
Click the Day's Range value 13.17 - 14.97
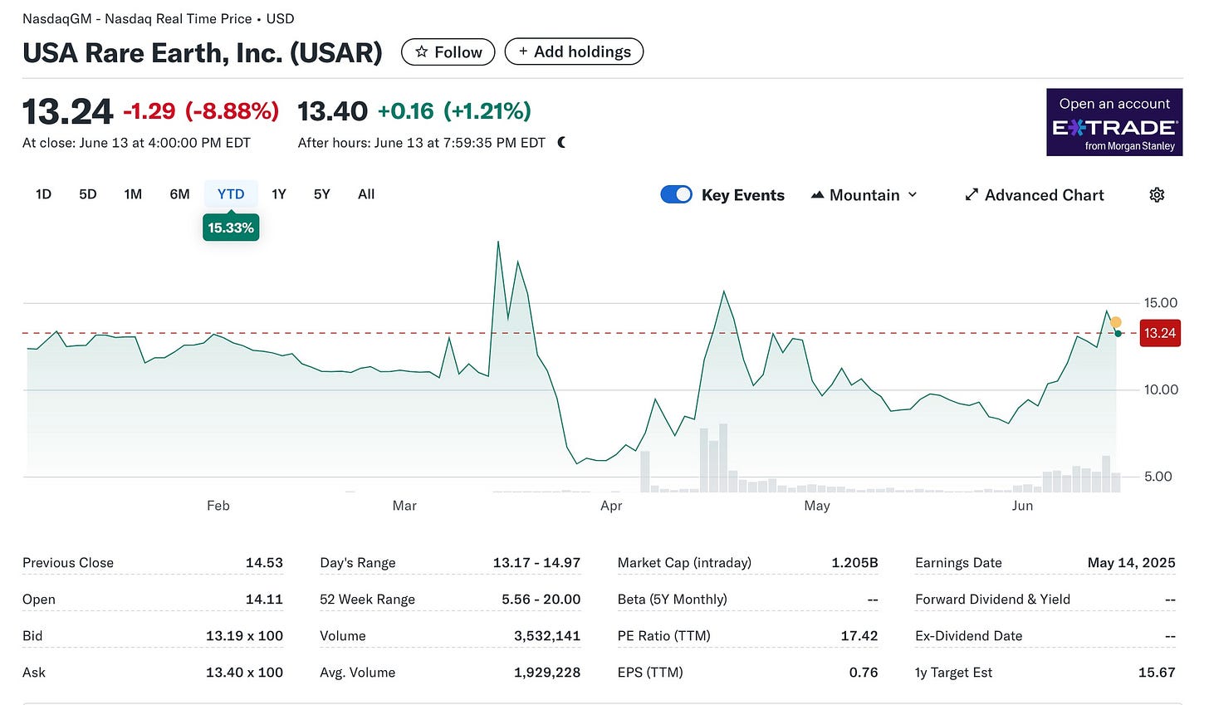(x=536, y=562)
